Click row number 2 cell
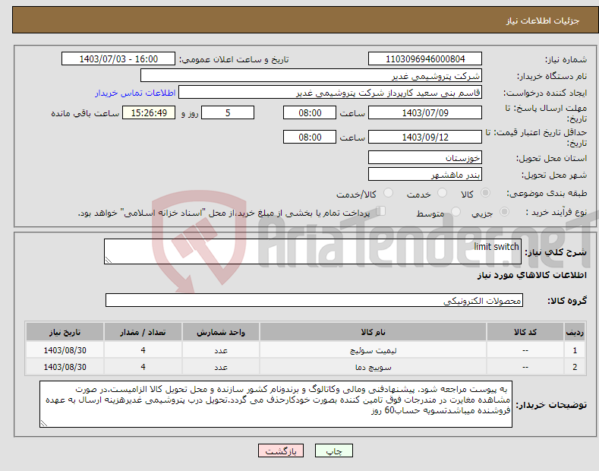599x471 pixels. pyautogui.click(x=575, y=367)
